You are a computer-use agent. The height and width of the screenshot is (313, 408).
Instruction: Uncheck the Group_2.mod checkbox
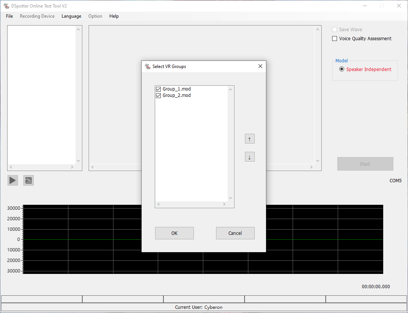(158, 95)
